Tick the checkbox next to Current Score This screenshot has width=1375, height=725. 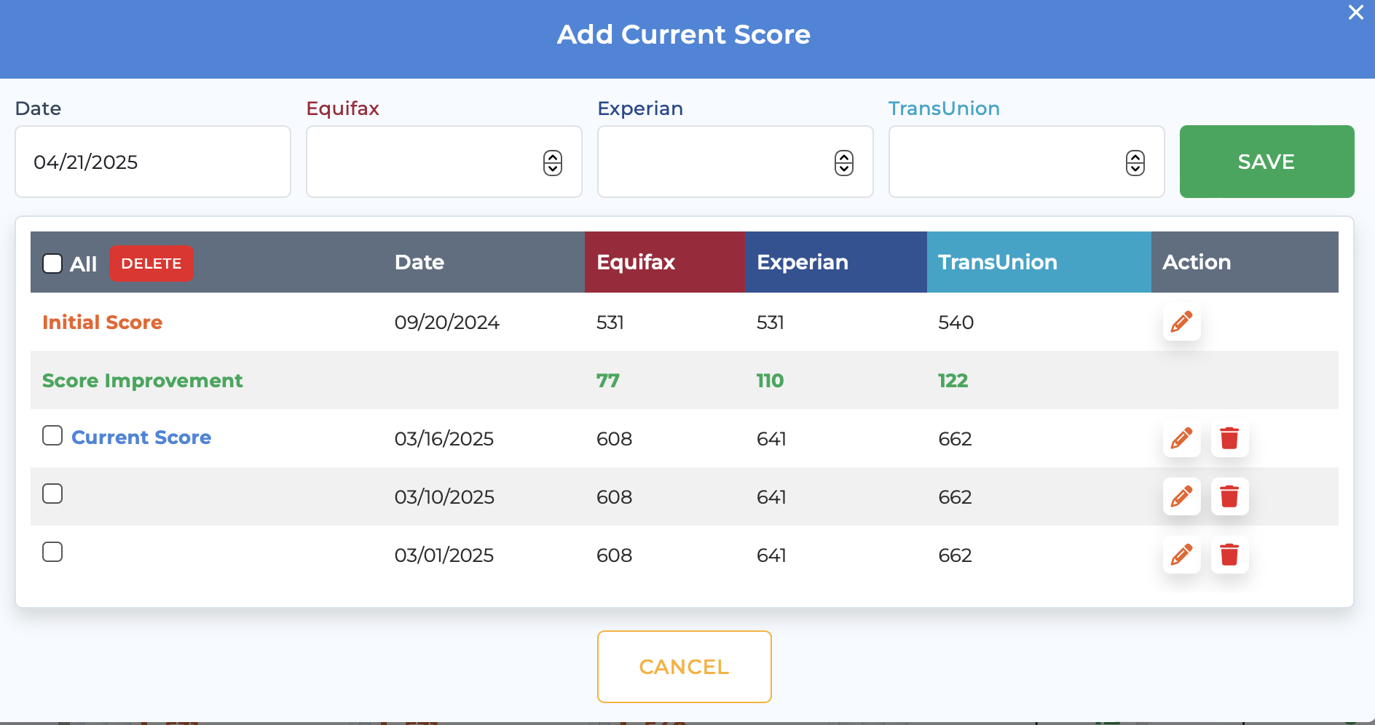pos(52,435)
